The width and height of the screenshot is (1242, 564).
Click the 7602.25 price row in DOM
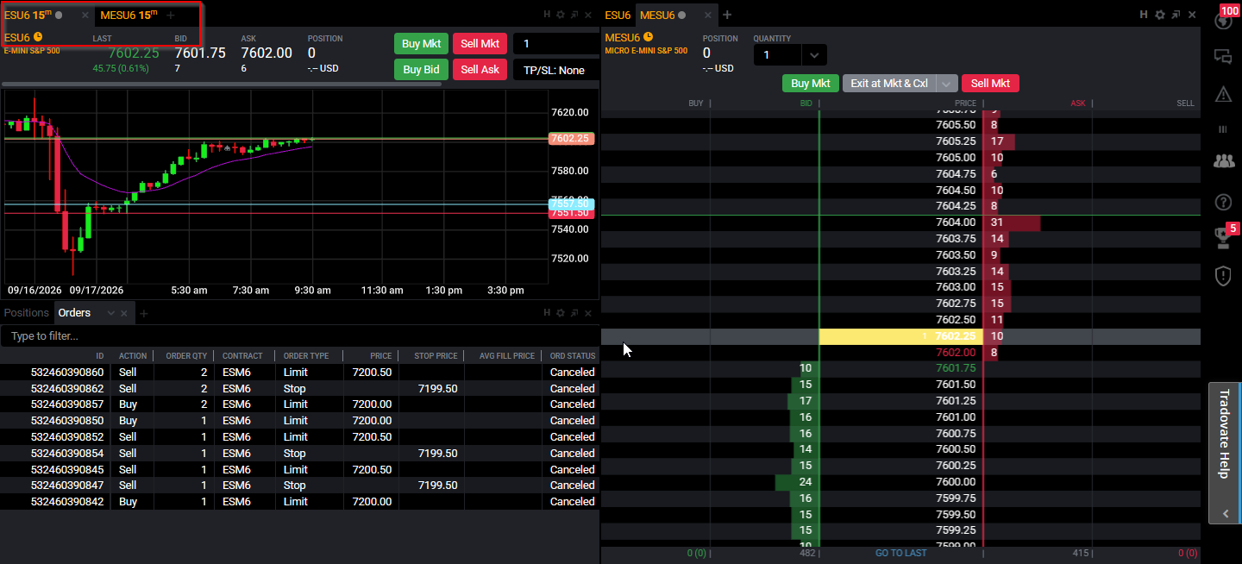(x=900, y=336)
